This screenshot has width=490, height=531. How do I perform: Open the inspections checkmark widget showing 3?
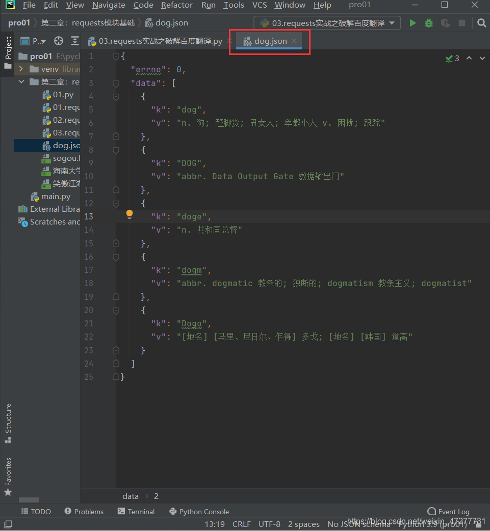(x=452, y=58)
